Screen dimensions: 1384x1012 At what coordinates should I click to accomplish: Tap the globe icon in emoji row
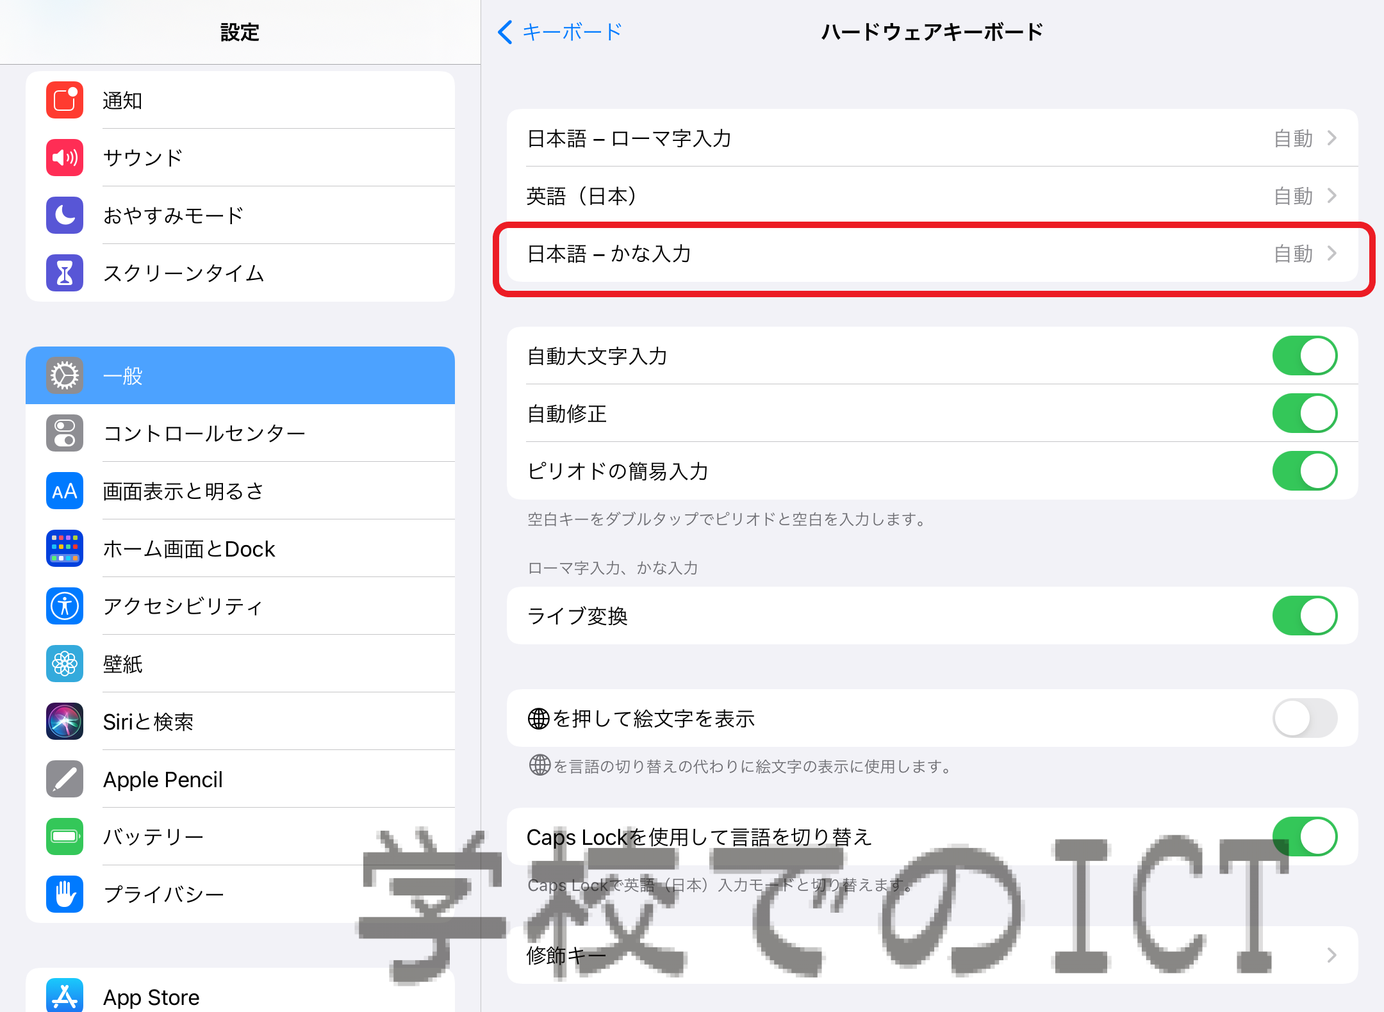pyautogui.click(x=538, y=719)
